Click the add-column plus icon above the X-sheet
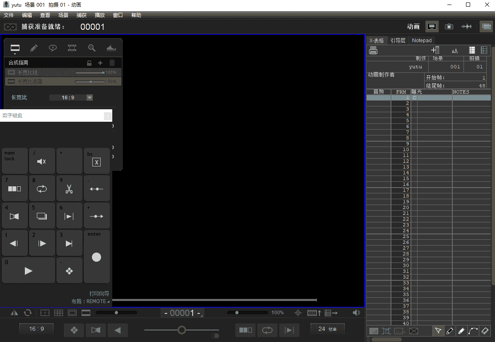495x342 pixels. (x=435, y=49)
